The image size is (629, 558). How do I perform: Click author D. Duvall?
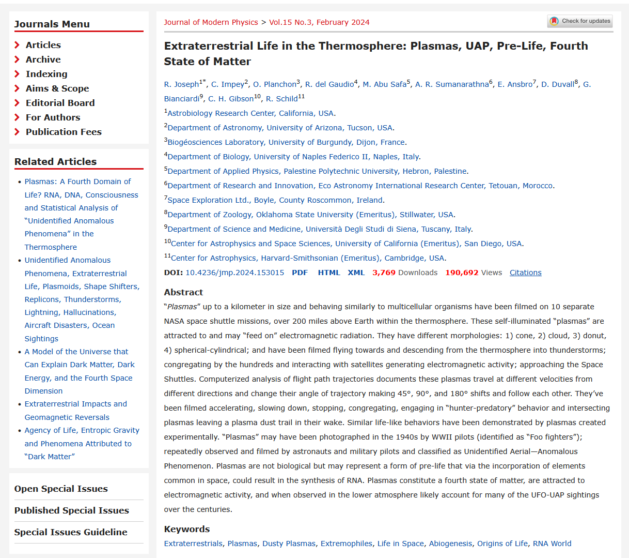[558, 84]
